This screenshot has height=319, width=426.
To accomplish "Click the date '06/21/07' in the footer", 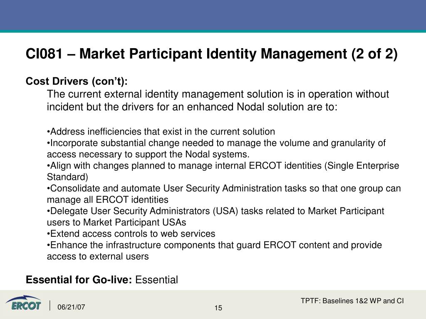I will 71,307.
